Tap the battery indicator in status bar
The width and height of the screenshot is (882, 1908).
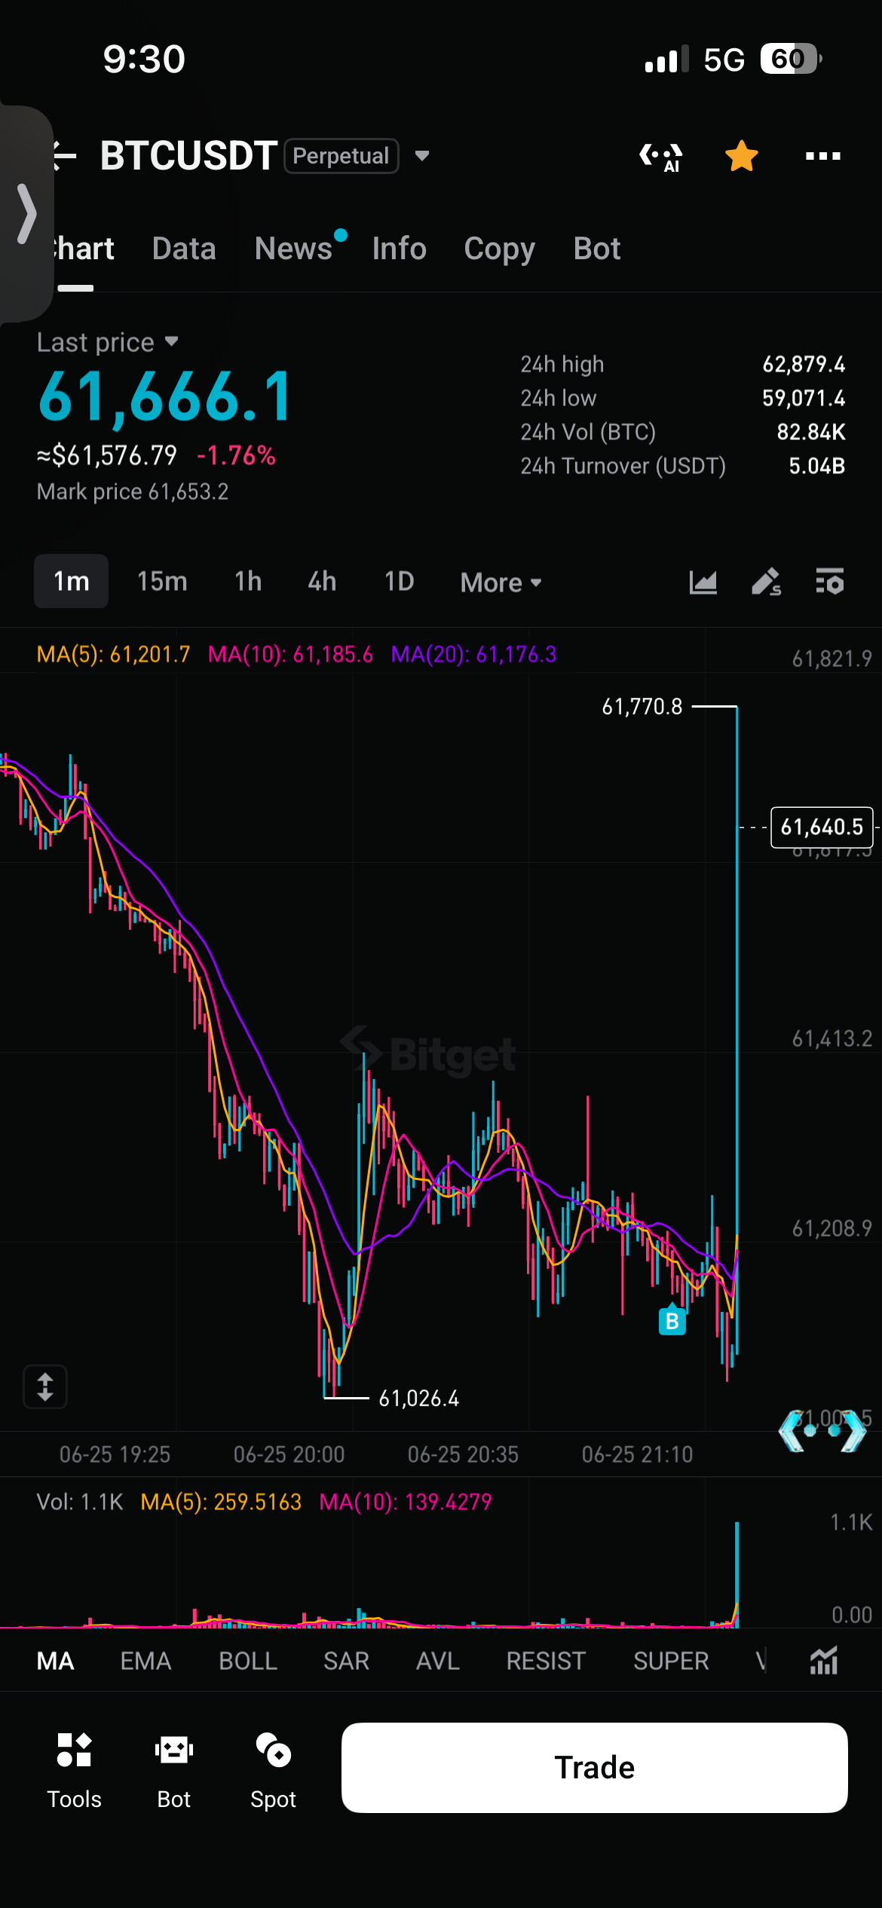click(x=791, y=59)
